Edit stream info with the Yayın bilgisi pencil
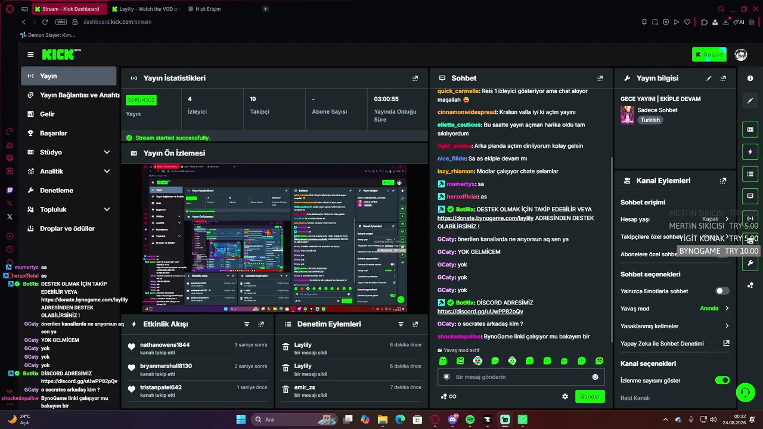Image resolution: width=763 pixels, height=429 pixels. [x=709, y=78]
